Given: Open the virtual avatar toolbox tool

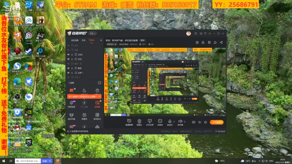Looking at the screenshot, I should (x=72, y=116).
